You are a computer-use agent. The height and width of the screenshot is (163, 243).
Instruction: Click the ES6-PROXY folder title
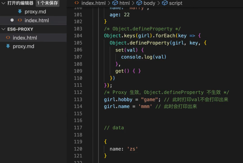pos(20,29)
